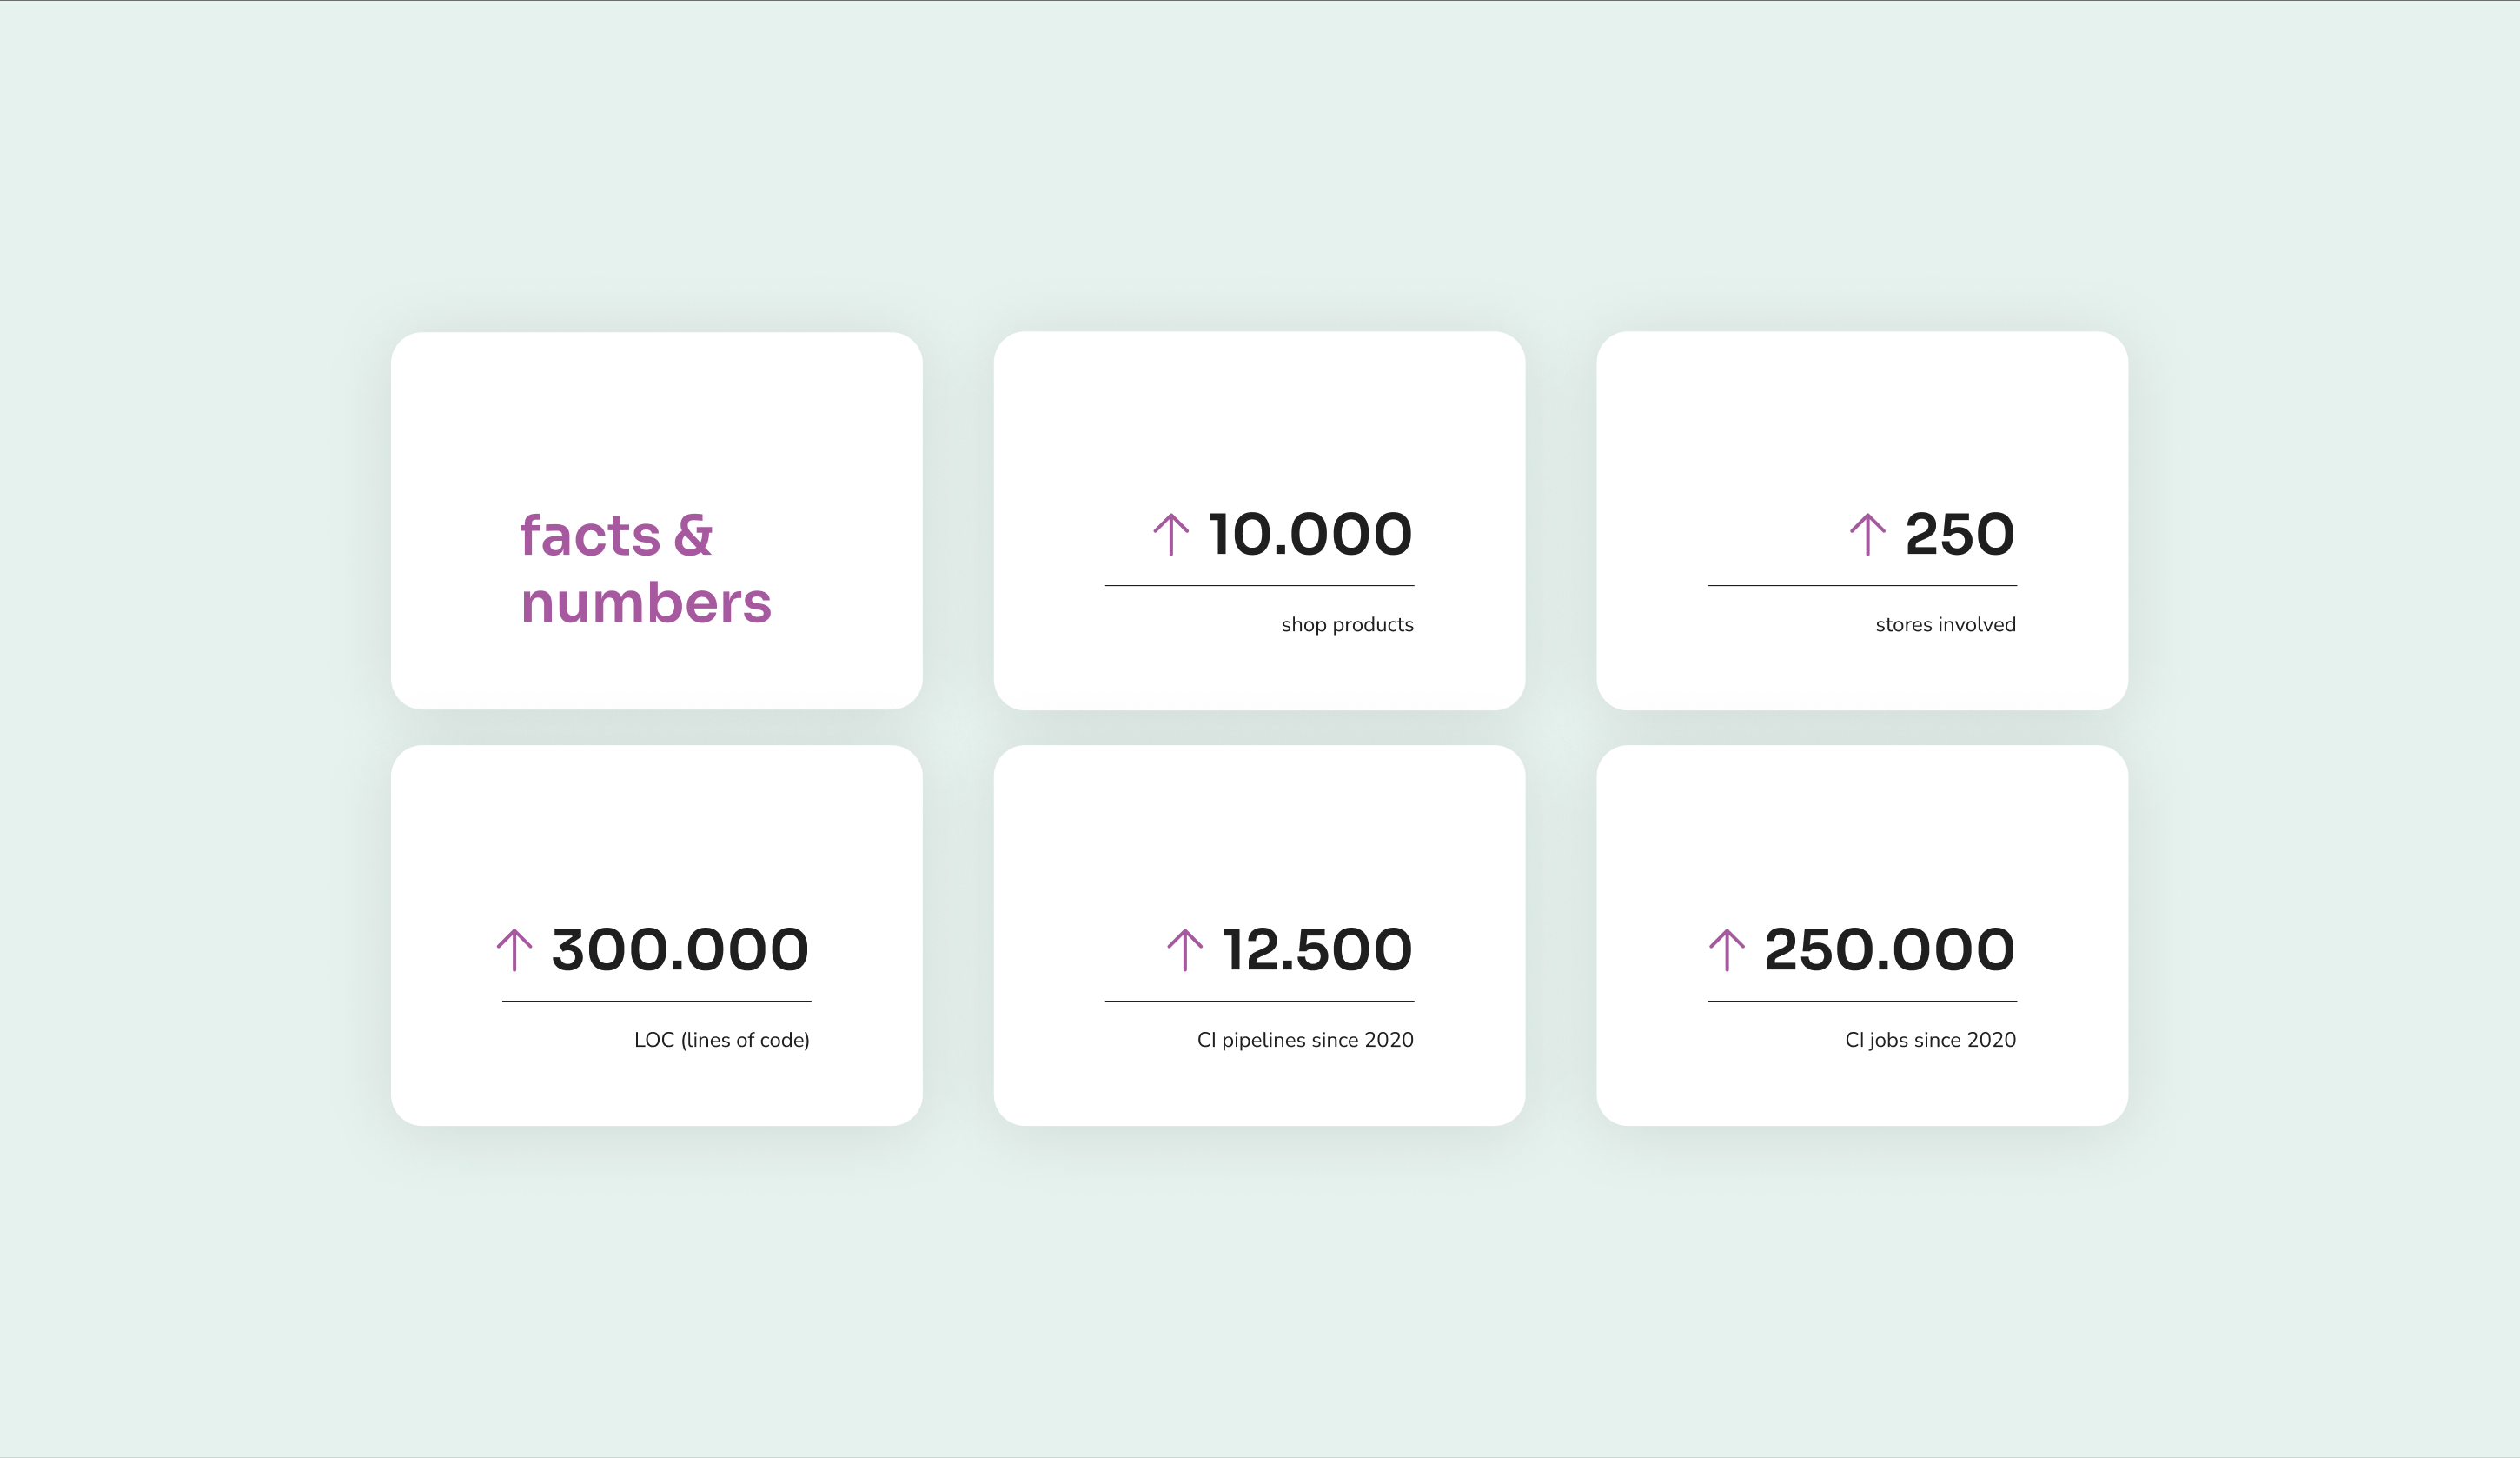
Task: Click the divider line under 10.000
Action: 1259,585
